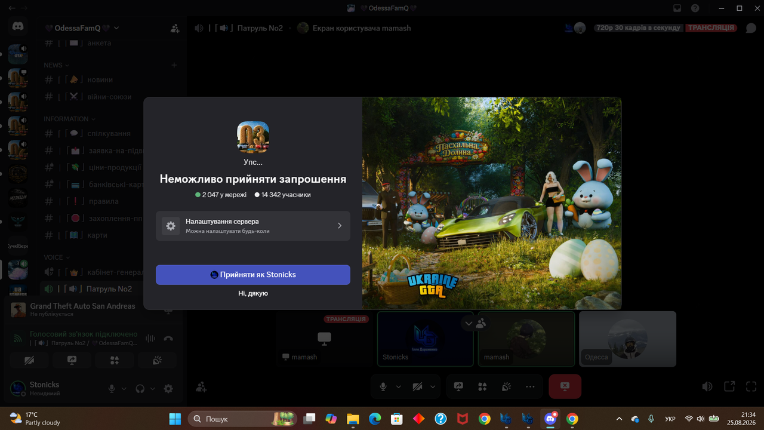Open the Medellin server icon
This screenshot has width=764, height=430.
coord(17,198)
